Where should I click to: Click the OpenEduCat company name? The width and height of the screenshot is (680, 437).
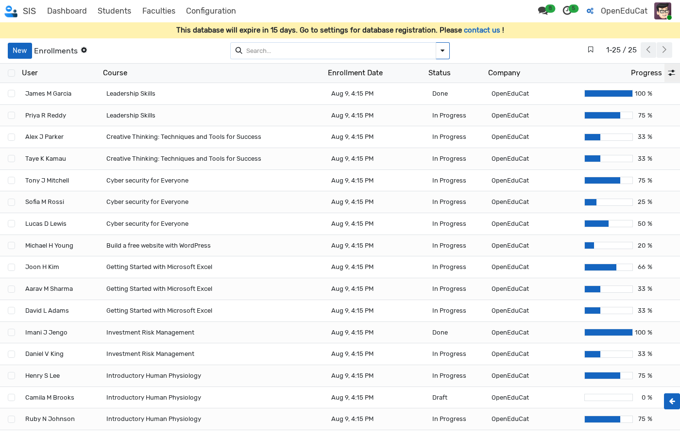[x=624, y=11]
